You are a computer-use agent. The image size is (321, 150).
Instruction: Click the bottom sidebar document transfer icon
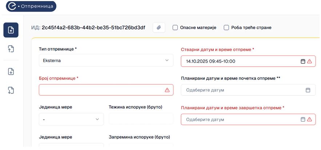tap(11, 90)
